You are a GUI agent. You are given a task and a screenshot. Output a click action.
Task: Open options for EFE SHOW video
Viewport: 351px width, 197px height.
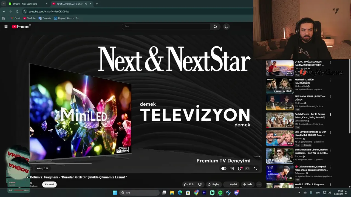(330, 97)
